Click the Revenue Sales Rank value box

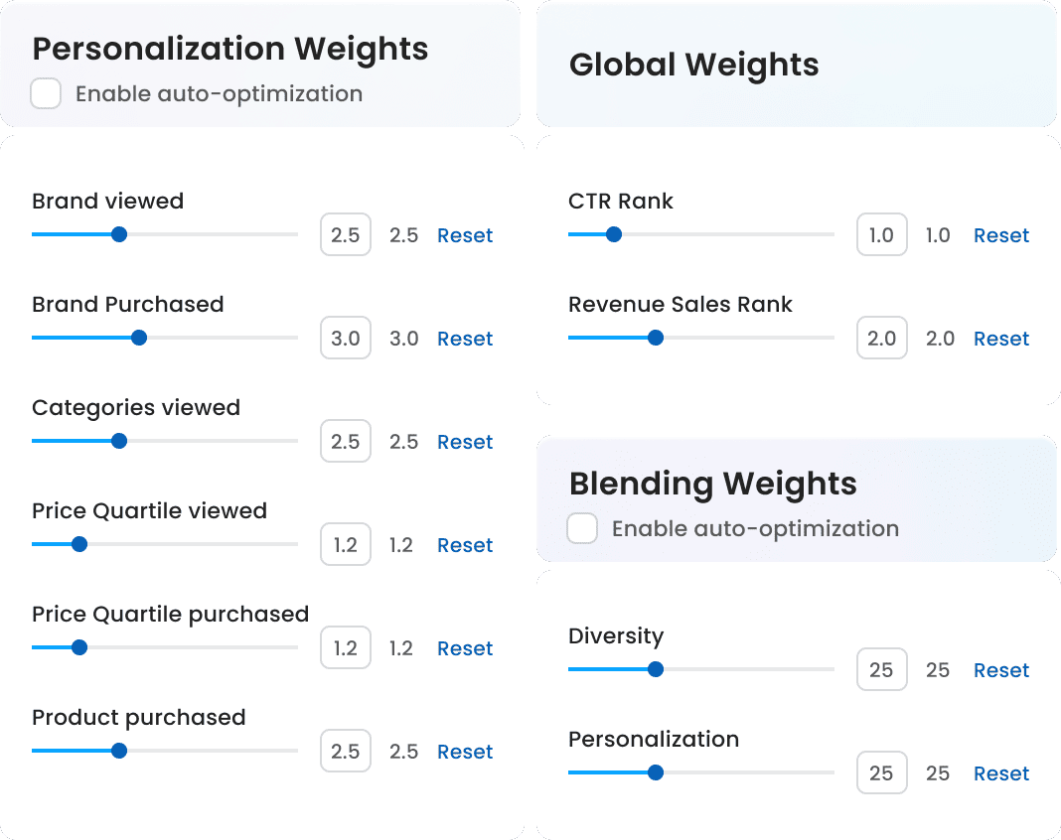pos(882,339)
